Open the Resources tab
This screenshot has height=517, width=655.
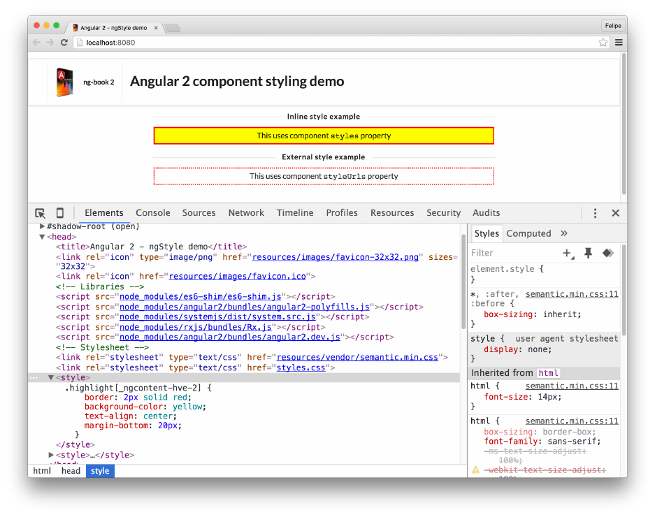392,213
